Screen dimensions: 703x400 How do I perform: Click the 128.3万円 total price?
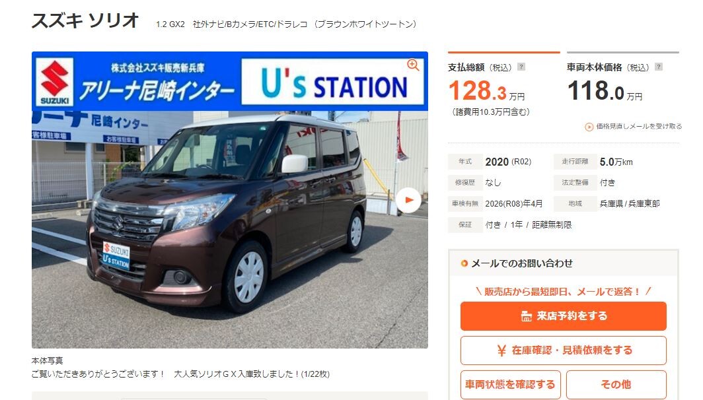click(x=486, y=91)
